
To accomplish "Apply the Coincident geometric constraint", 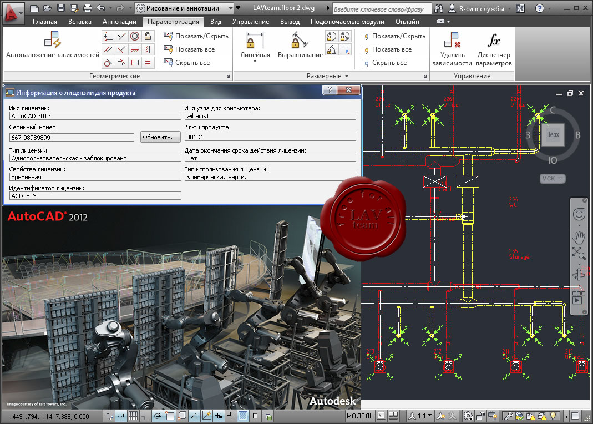I will click(x=108, y=36).
